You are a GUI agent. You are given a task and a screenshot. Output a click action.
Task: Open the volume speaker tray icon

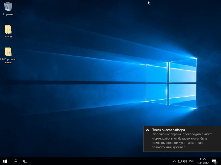(185, 161)
